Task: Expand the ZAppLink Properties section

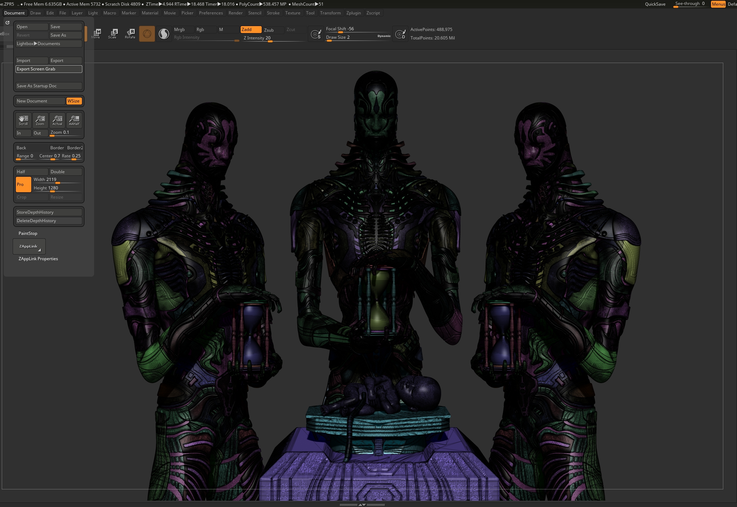Action: [38, 259]
